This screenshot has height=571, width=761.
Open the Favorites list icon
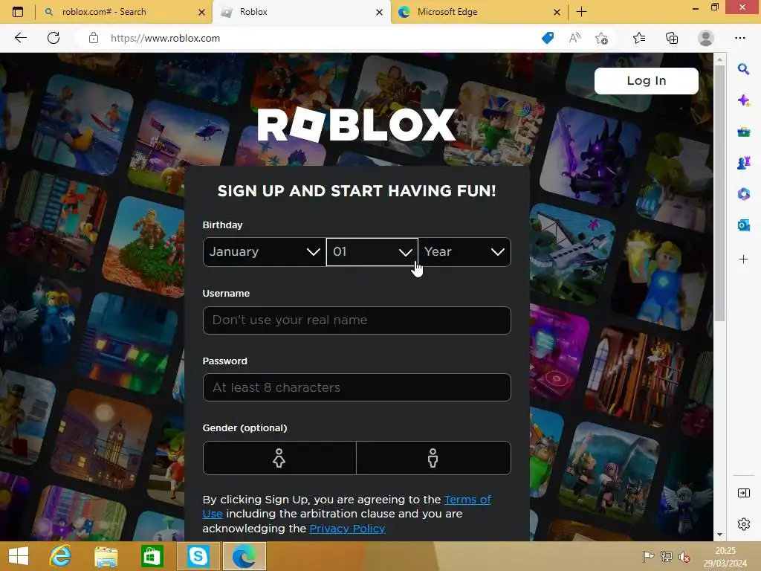point(639,38)
